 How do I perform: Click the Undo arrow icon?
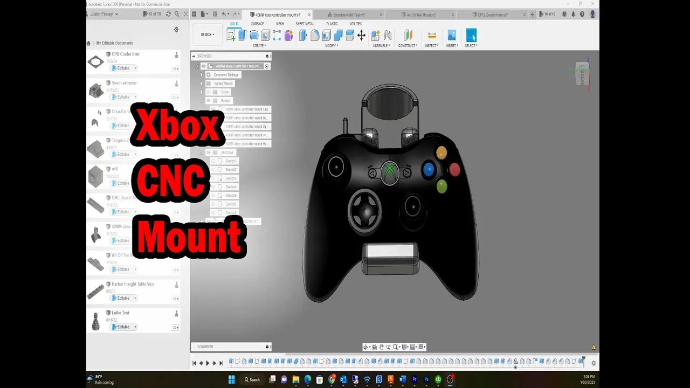(225, 14)
